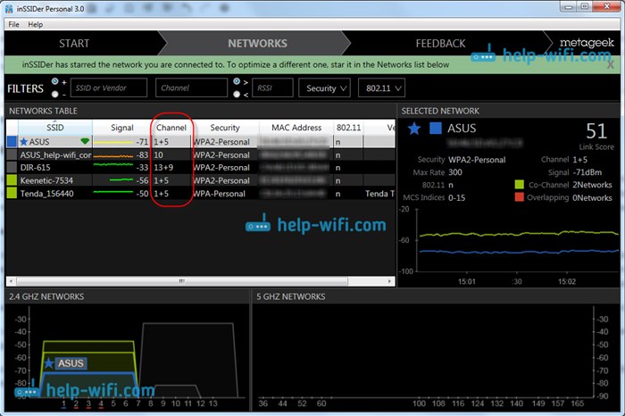Click the blue color swatch of ASUS row
The image size is (625, 416).
click(x=12, y=141)
